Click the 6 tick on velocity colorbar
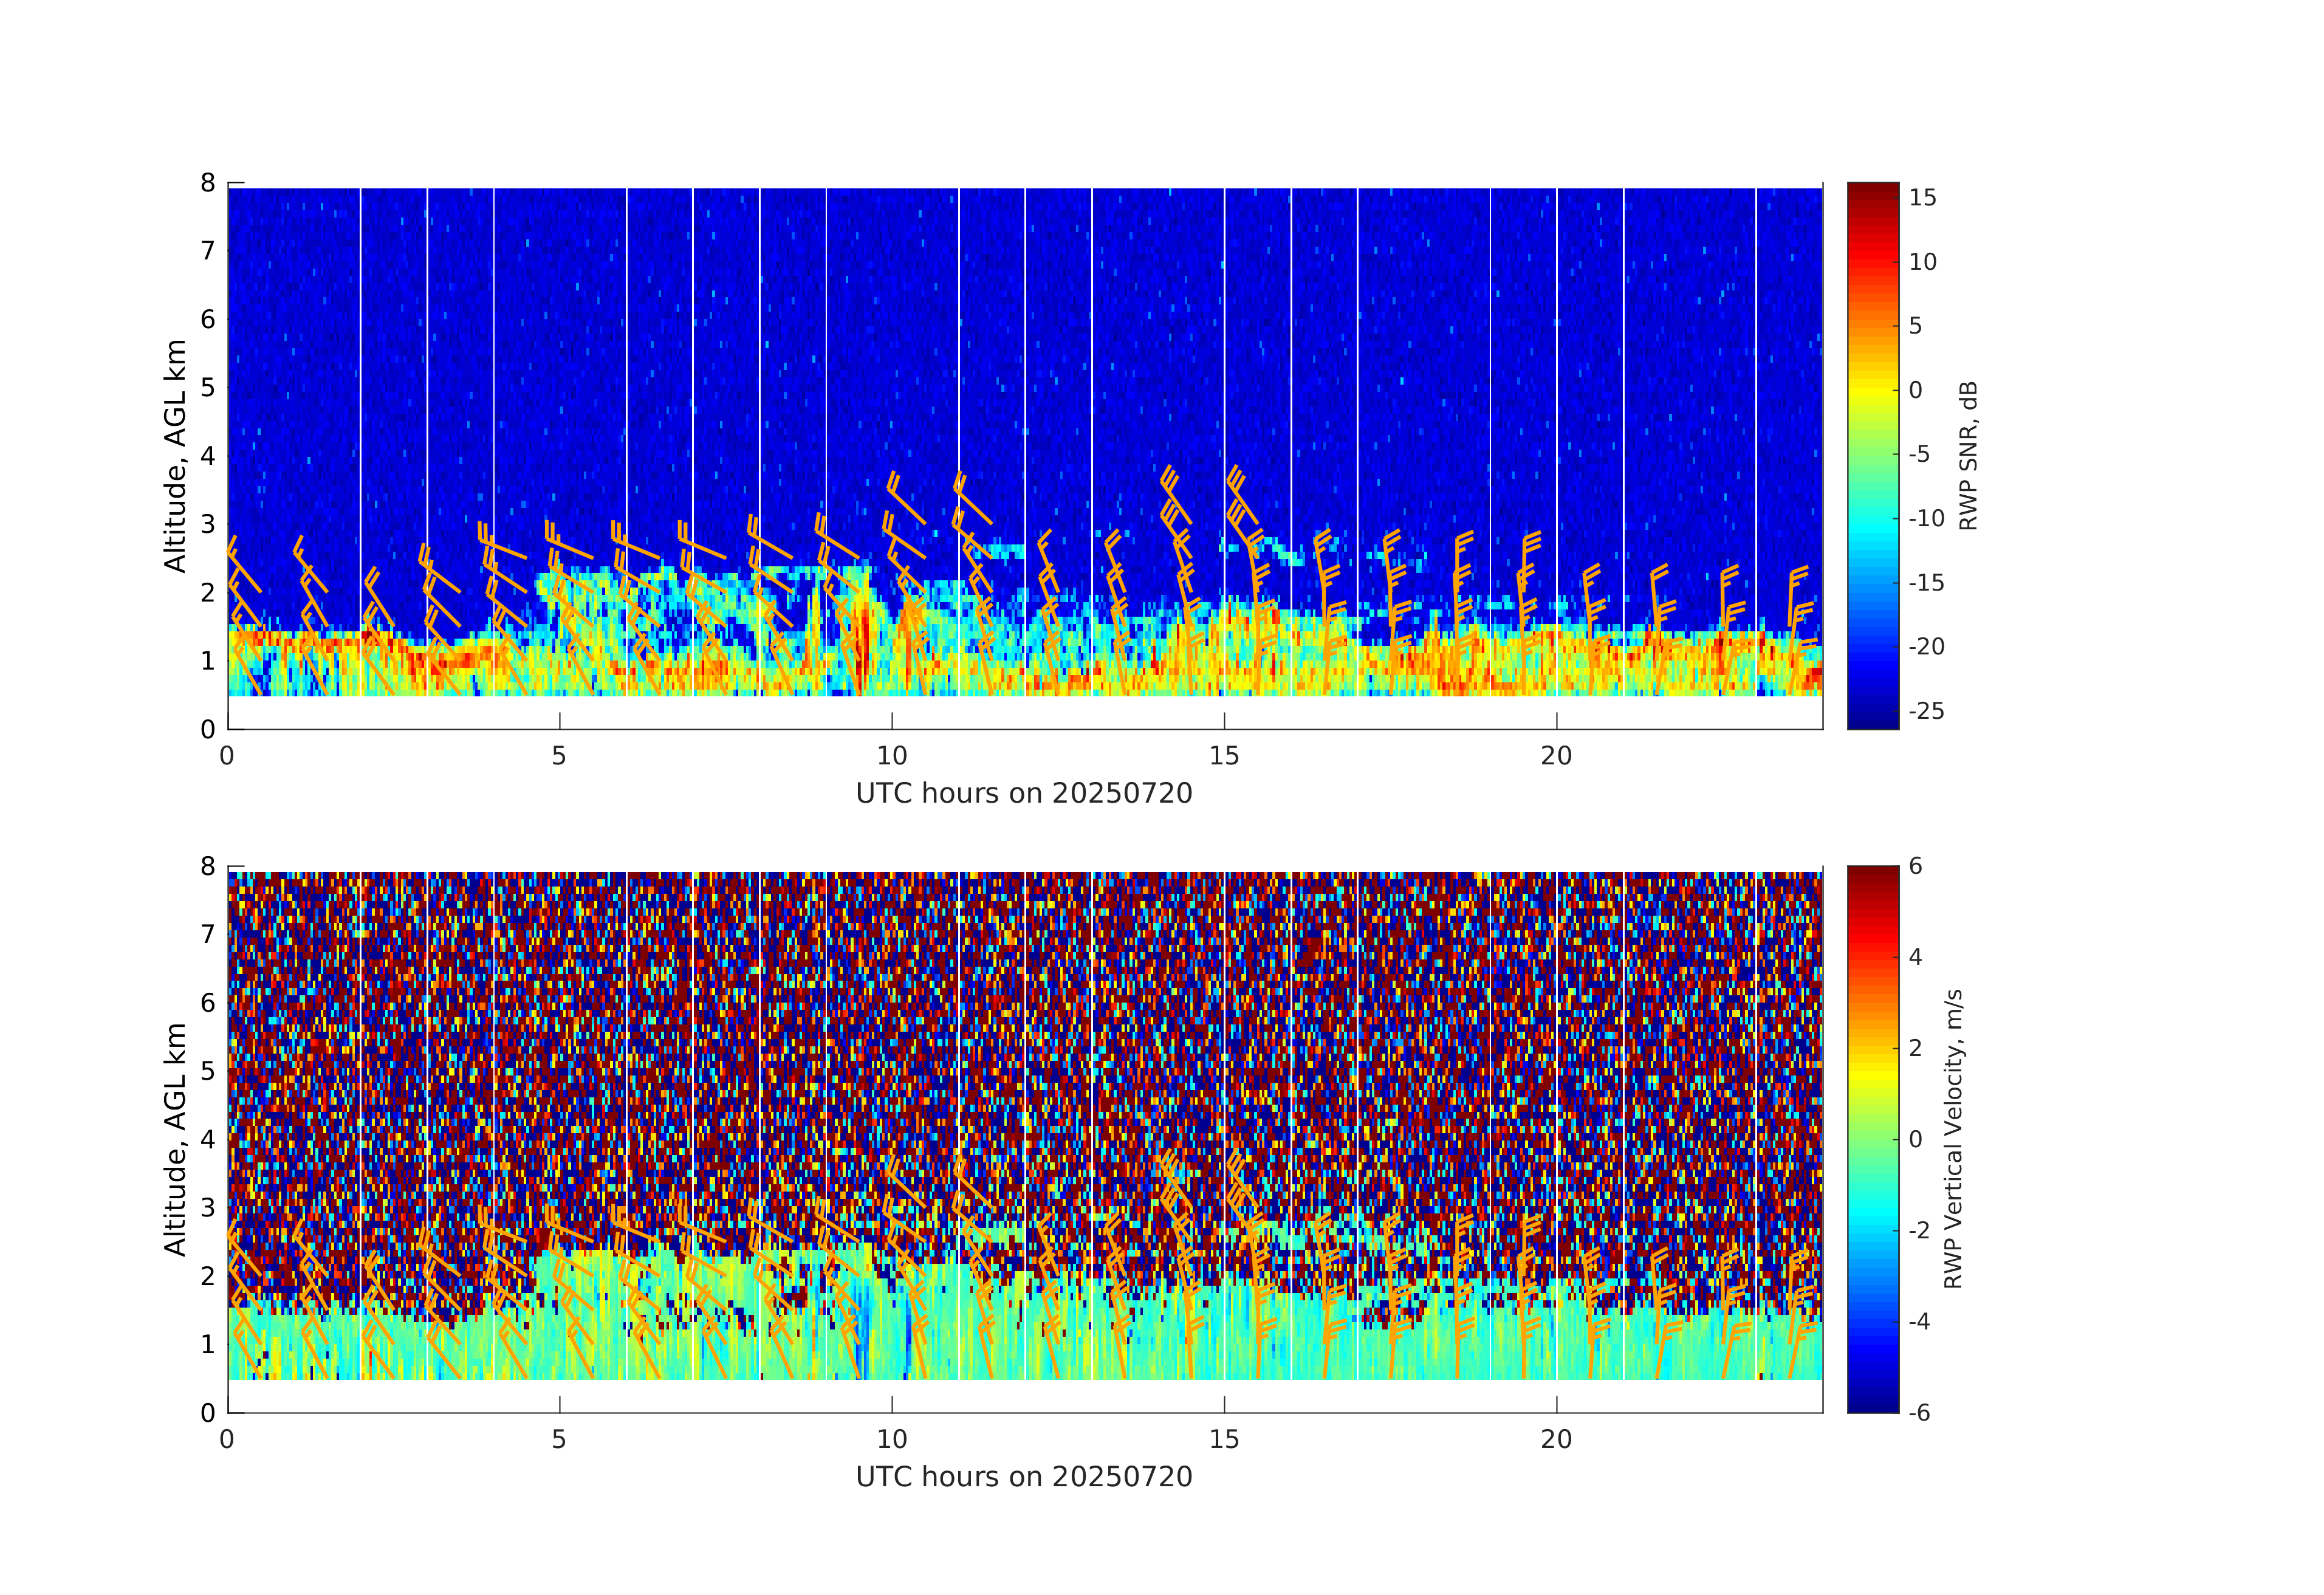2324x1595 pixels. 1916,866
